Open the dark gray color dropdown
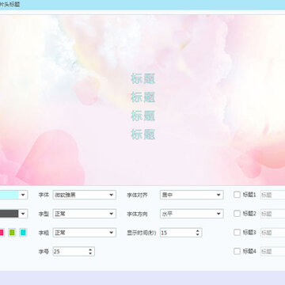This screenshot has height=285, width=285. pos(23,214)
